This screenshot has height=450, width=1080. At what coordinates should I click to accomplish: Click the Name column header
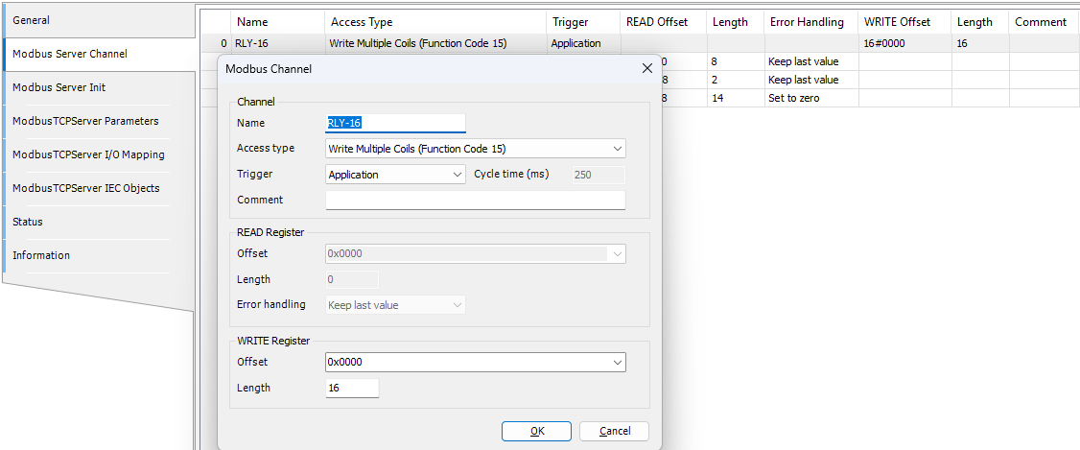277,22
